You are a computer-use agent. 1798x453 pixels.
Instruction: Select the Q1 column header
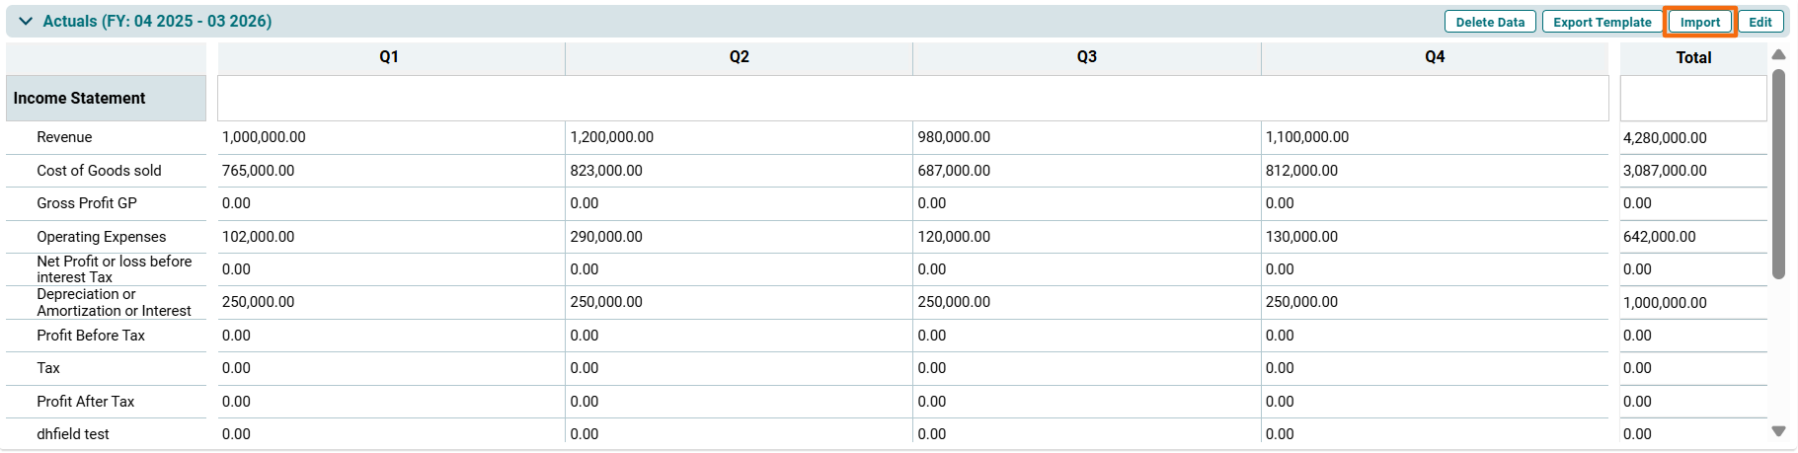pyautogui.click(x=389, y=57)
